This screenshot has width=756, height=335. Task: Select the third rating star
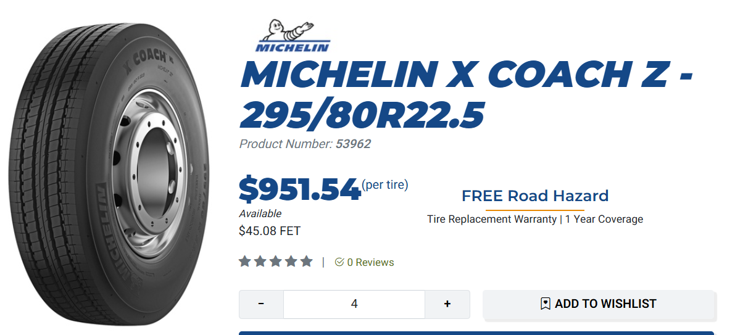[276, 262]
